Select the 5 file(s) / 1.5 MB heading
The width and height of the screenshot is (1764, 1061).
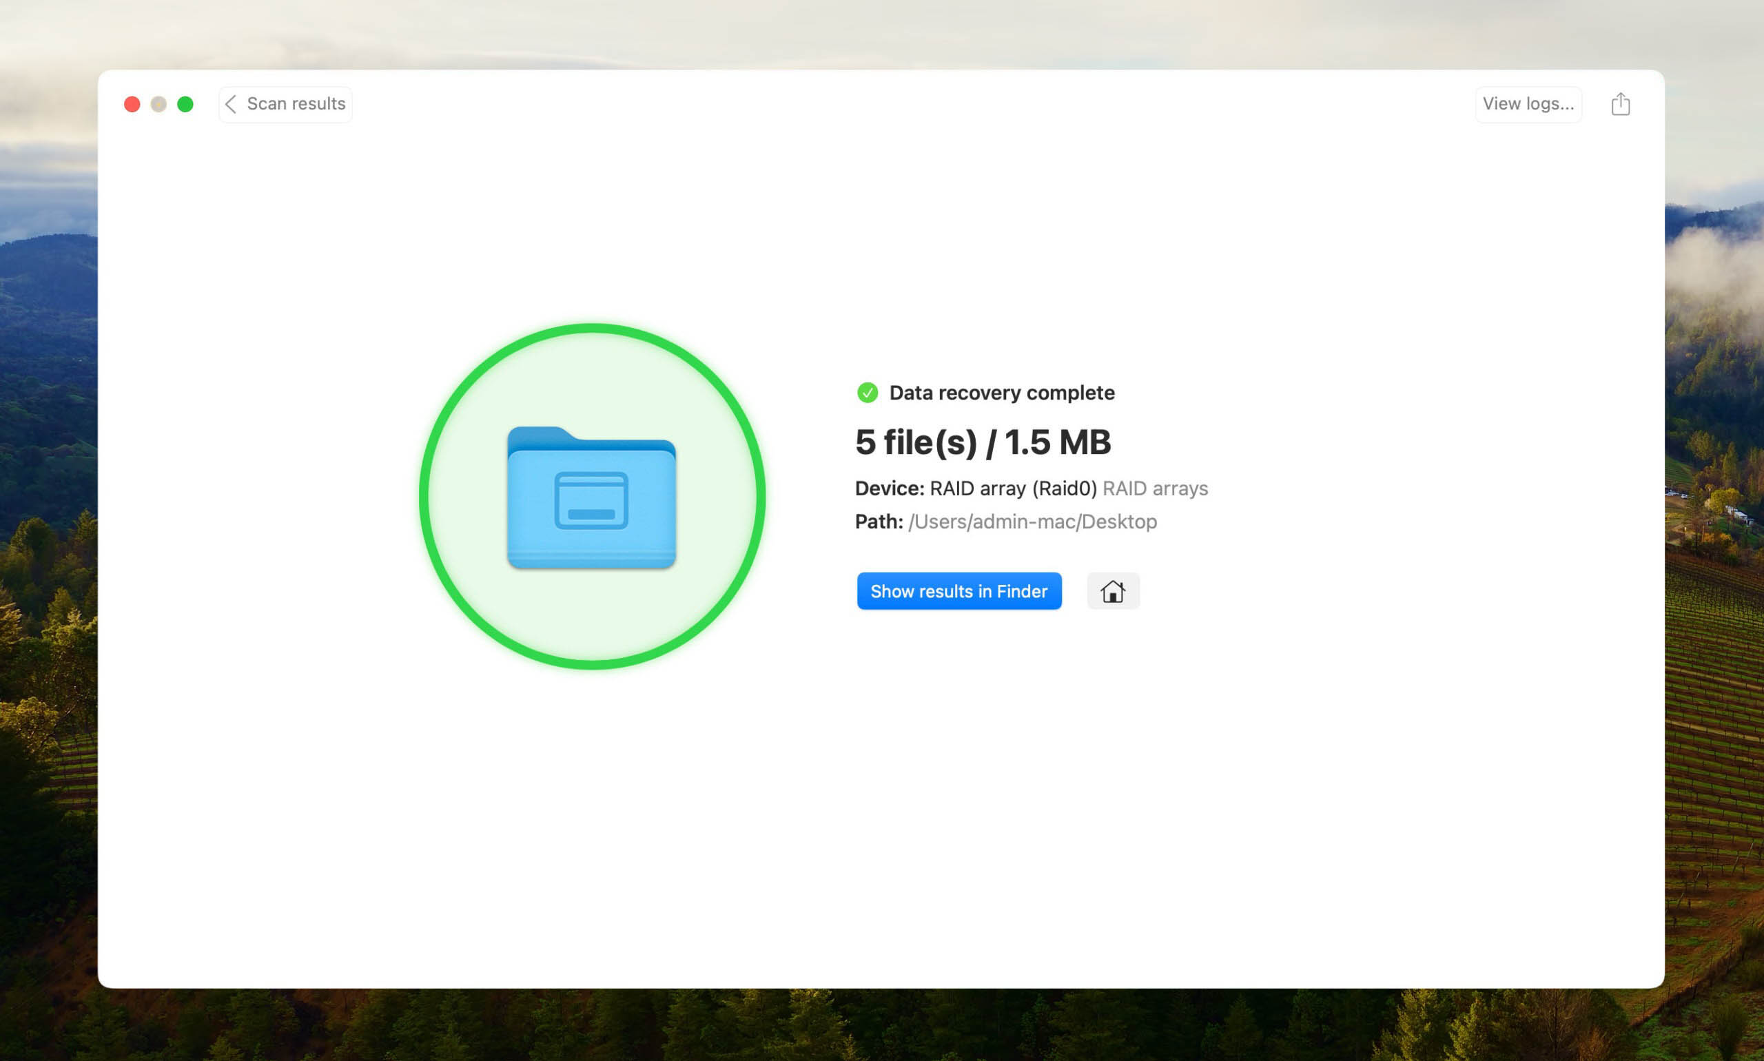(983, 442)
